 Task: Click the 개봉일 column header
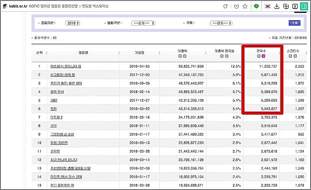pyautogui.click(x=140, y=53)
